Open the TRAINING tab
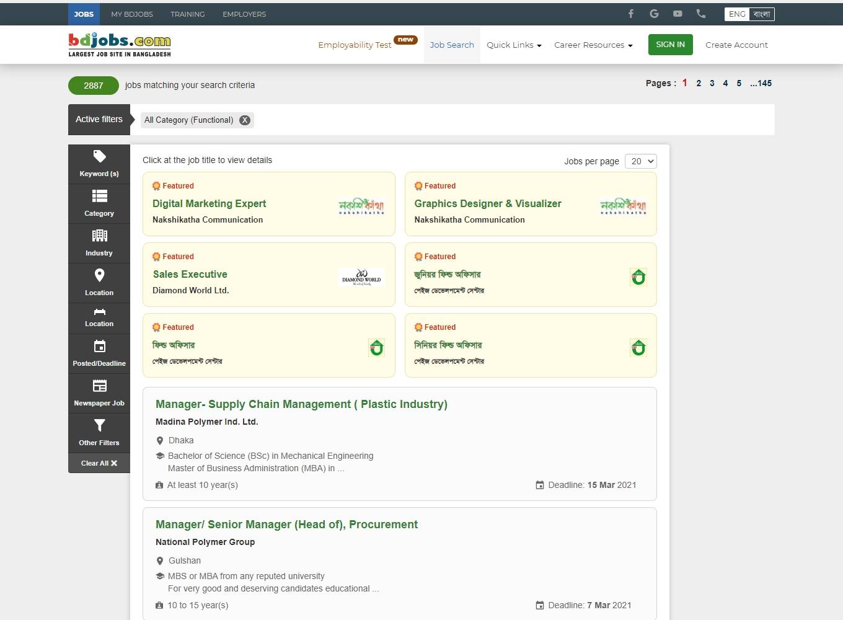 (x=188, y=14)
